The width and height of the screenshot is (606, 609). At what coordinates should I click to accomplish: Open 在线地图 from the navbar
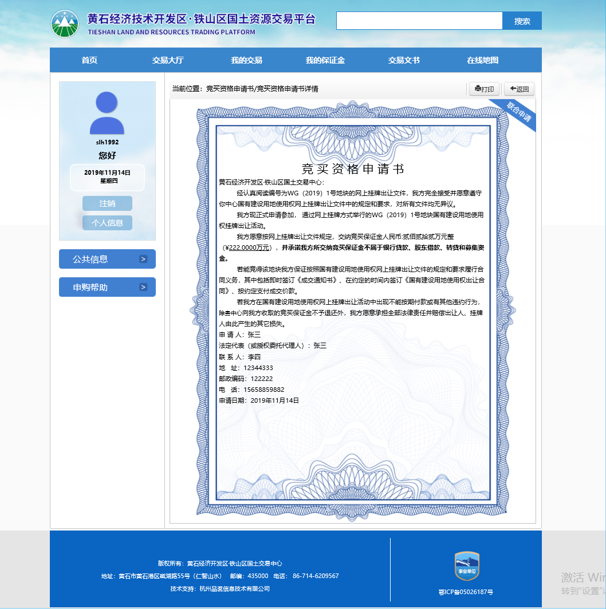click(x=482, y=60)
